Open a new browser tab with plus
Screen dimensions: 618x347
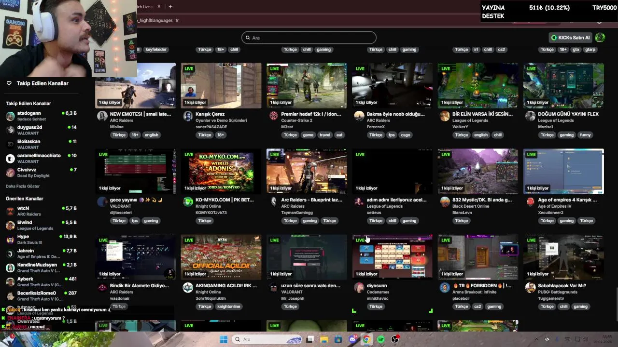pyautogui.click(x=170, y=6)
